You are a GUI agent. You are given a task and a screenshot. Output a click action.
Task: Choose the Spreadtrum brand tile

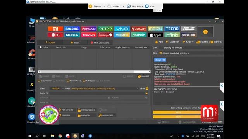189,35
